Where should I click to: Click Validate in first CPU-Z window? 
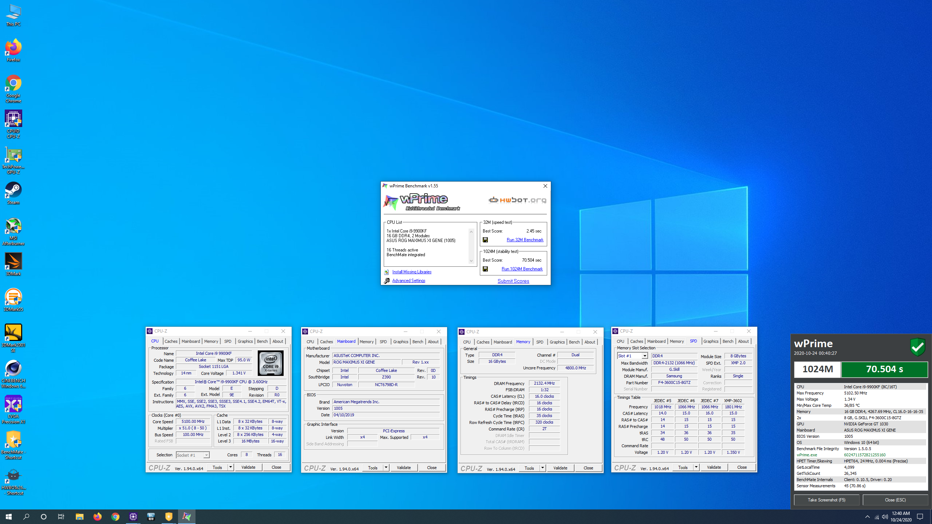pos(248,467)
